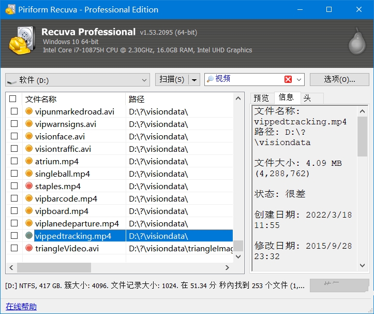This screenshot has width=374, height=314.
Task: Open the drive selector dropdown 软件 (D:)
Action: pyautogui.click(x=78, y=80)
